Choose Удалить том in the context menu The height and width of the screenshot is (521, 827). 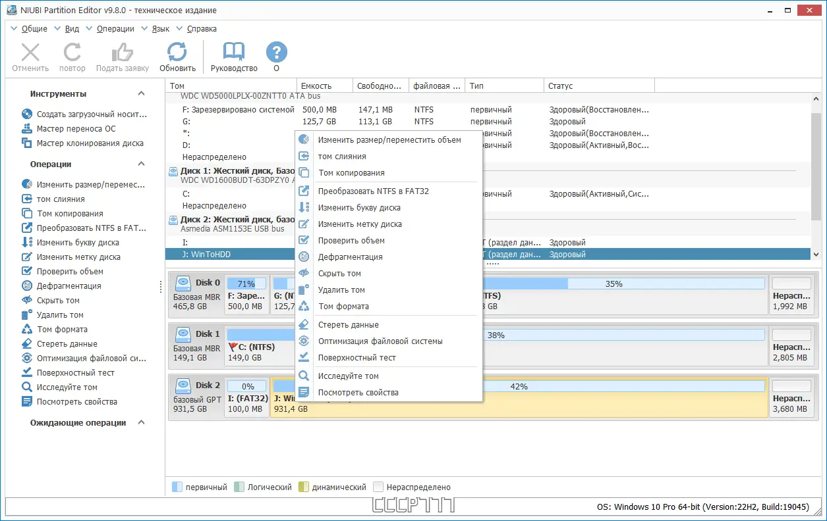point(341,290)
